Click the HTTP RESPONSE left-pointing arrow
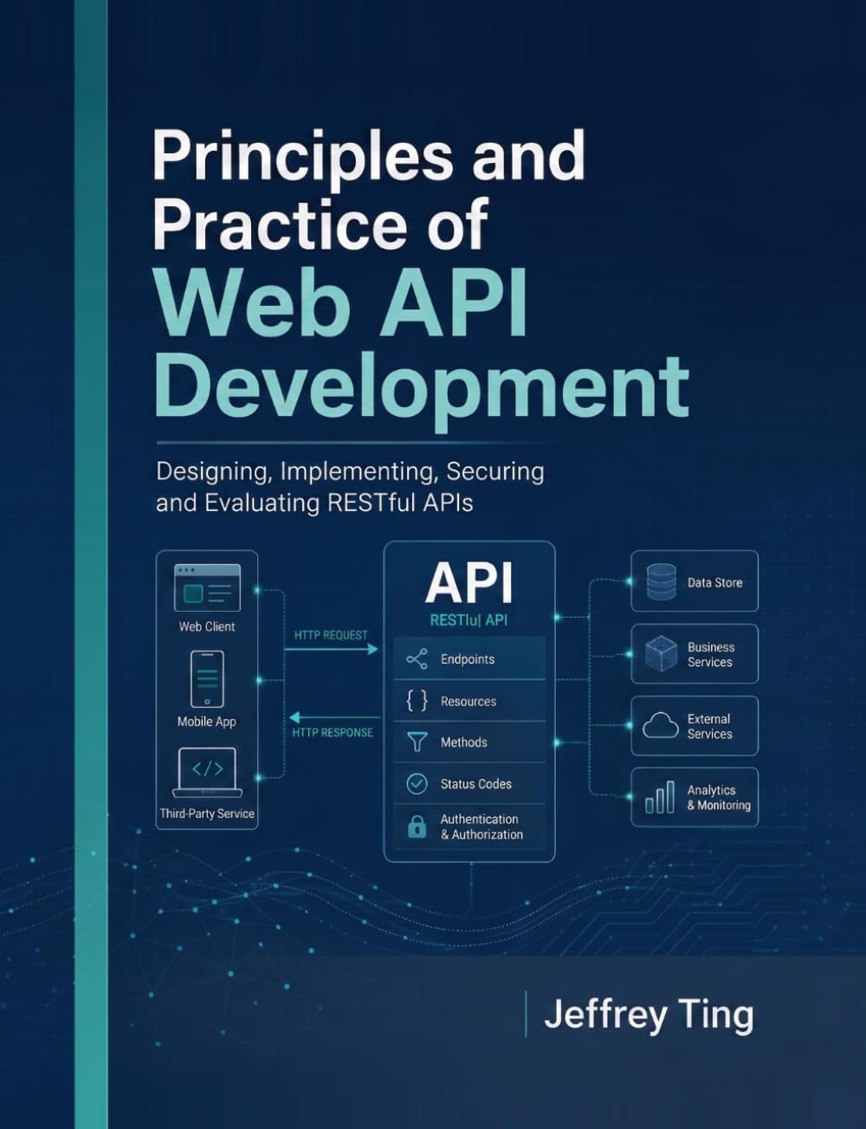 (x=334, y=717)
